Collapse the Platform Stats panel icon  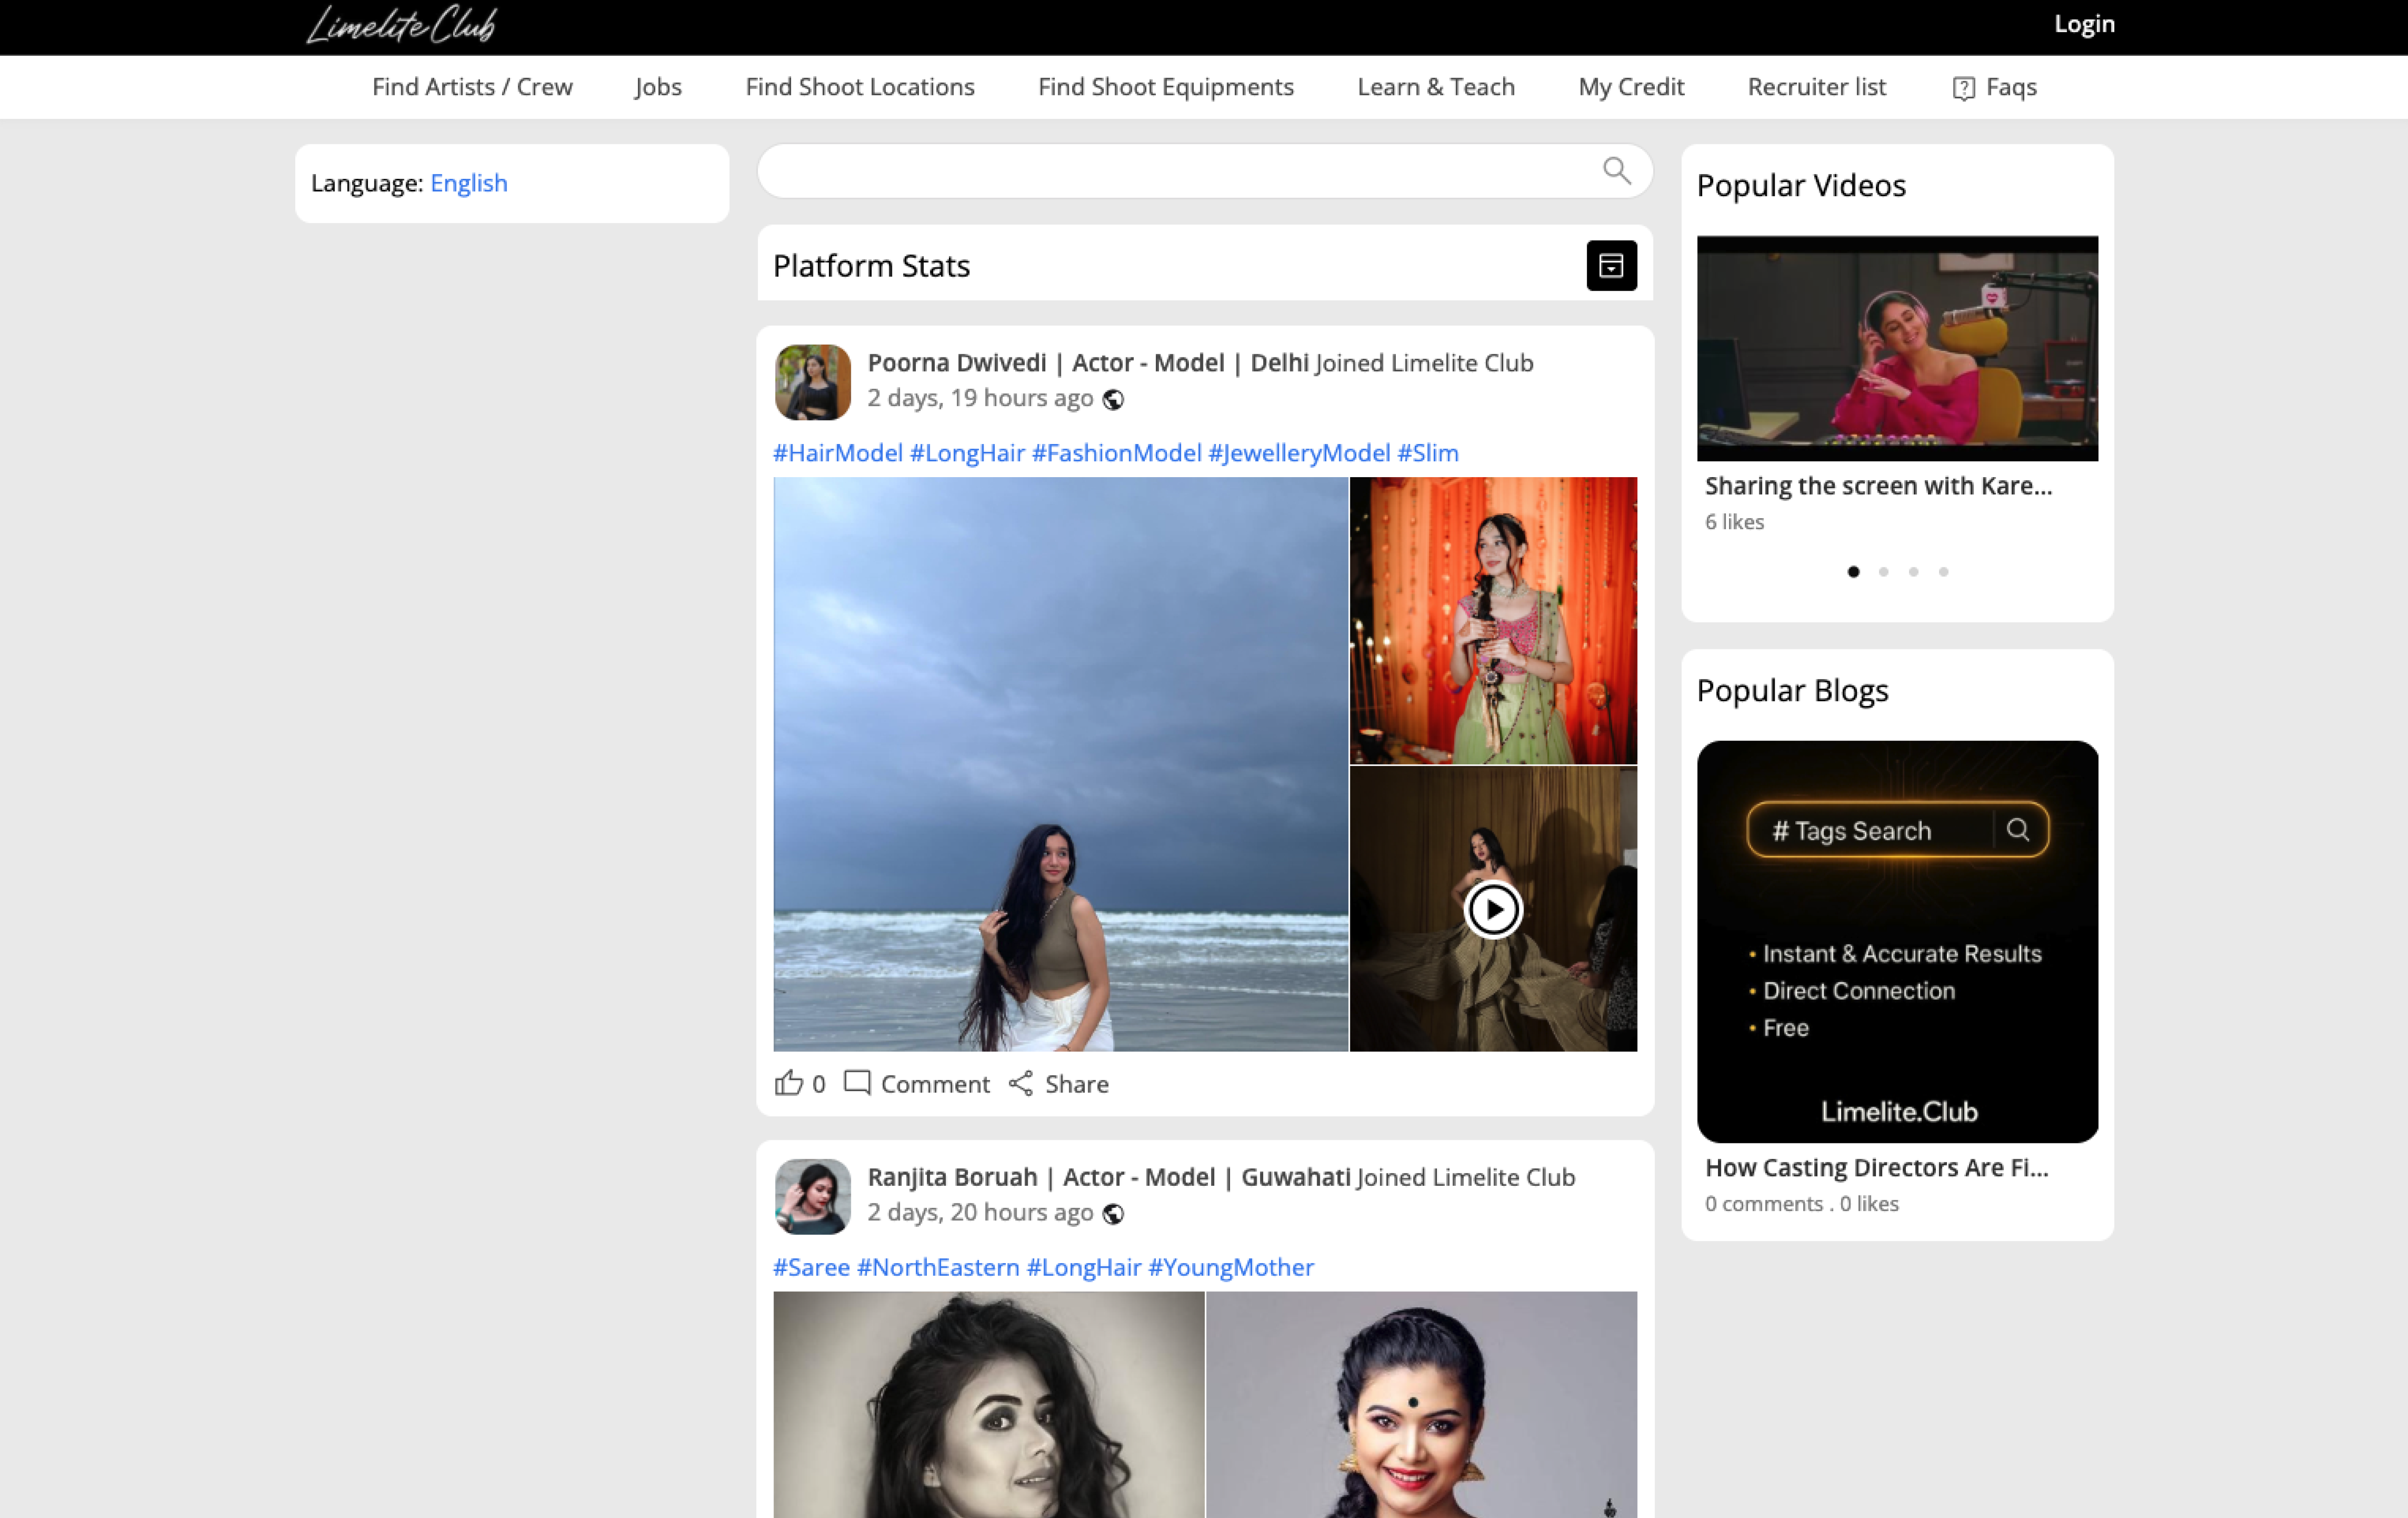1611,266
